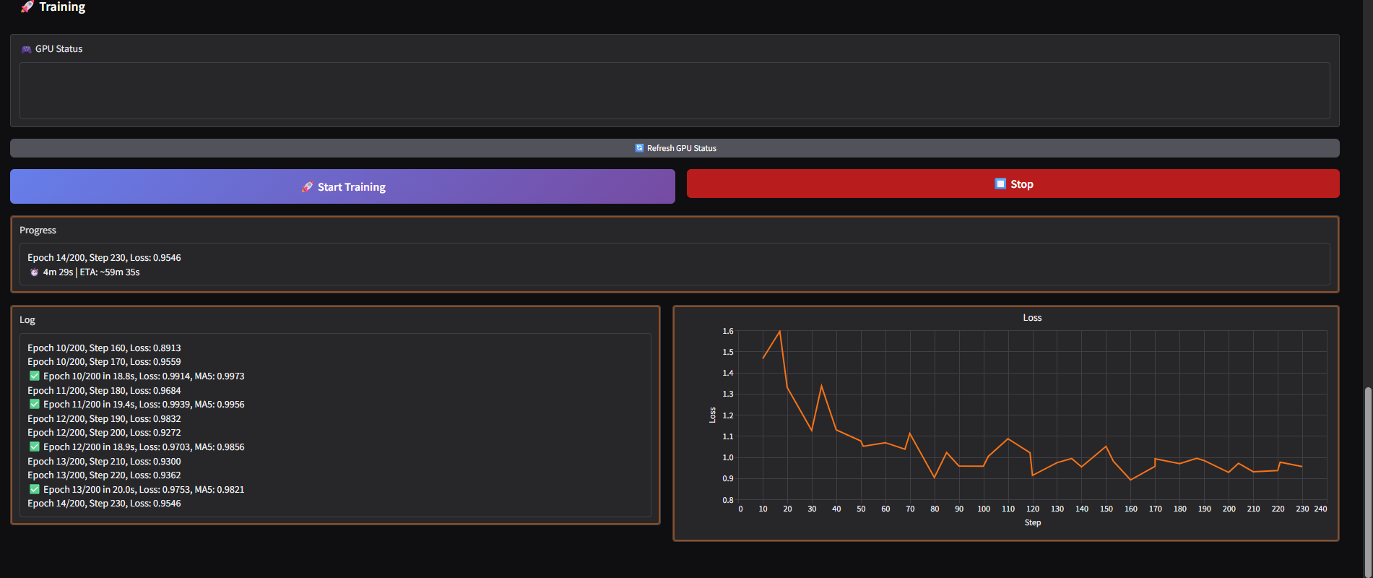This screenshot has width=1373, height=578.
Task: Click the "Progress" panel label
Action: pos(38,230)
